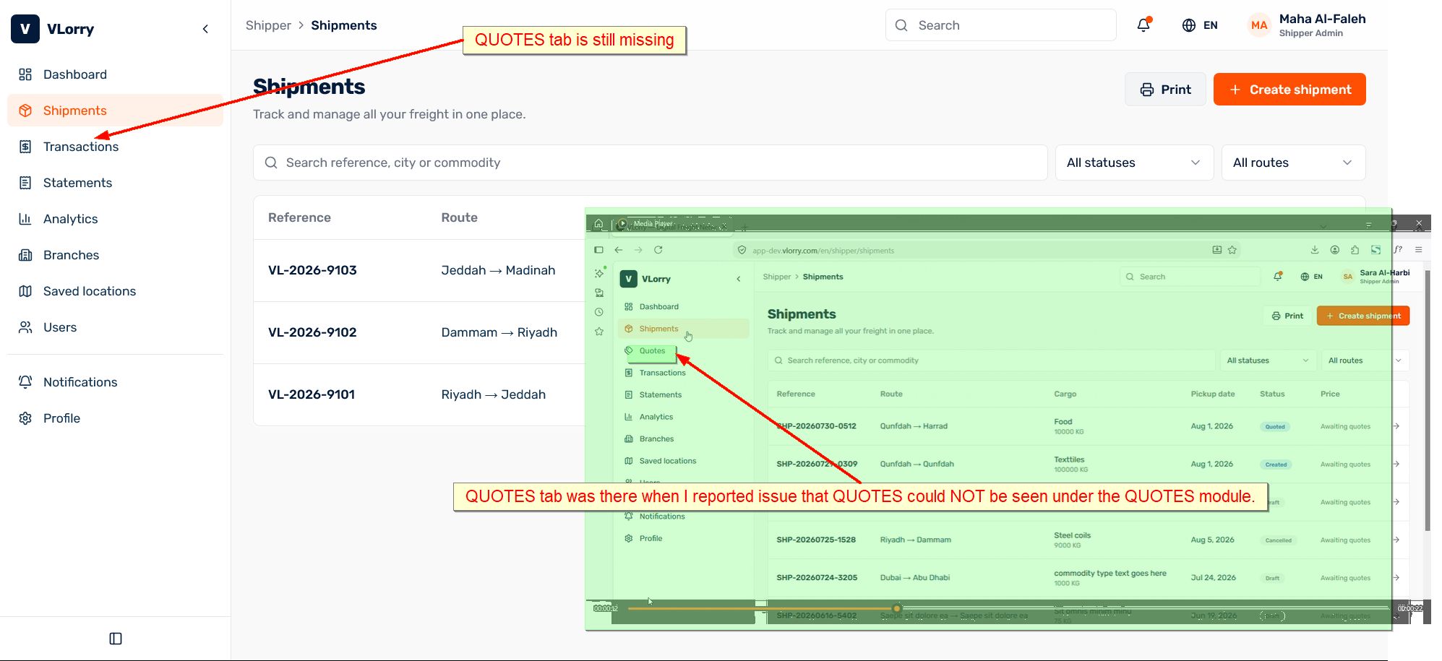Click the bookmark star in recorded address bar

[x=1232, y=250]
